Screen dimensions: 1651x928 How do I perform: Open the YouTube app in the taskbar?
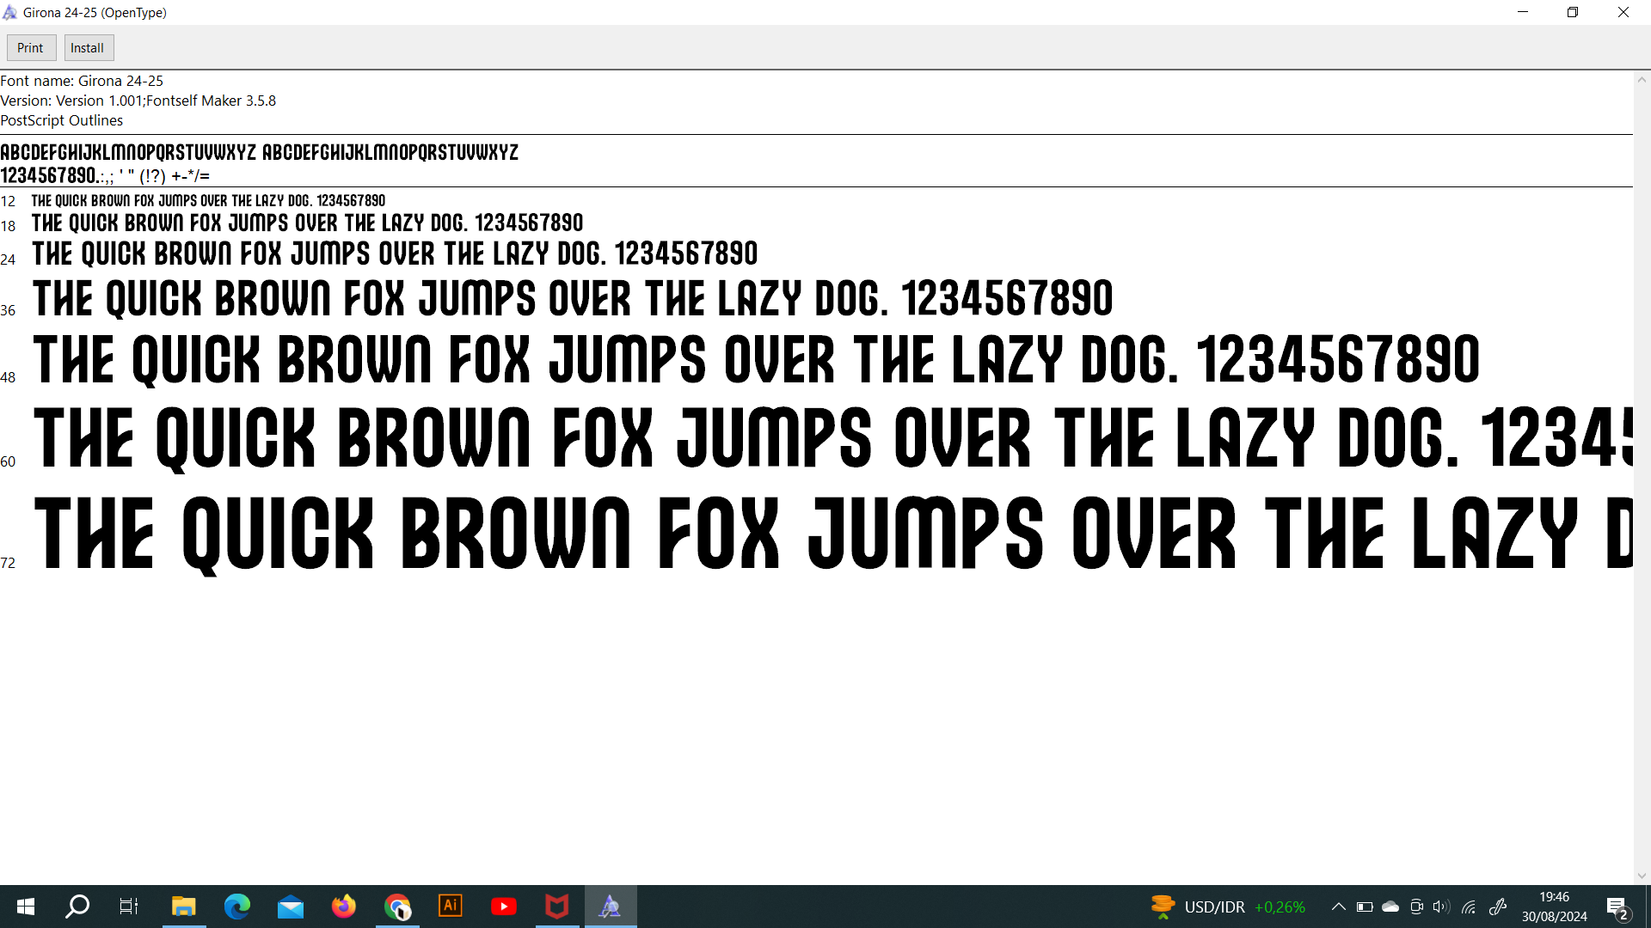click(x=504, y=906)
